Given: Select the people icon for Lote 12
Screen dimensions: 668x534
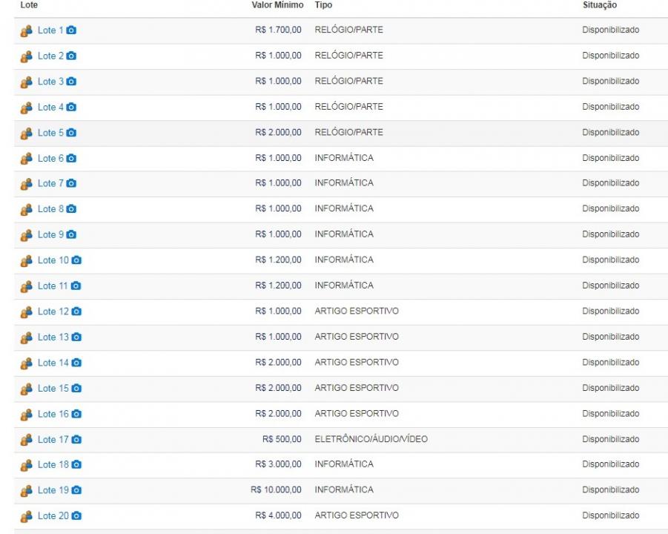Looking at the screenshot, I should click(x=27, y=312).
